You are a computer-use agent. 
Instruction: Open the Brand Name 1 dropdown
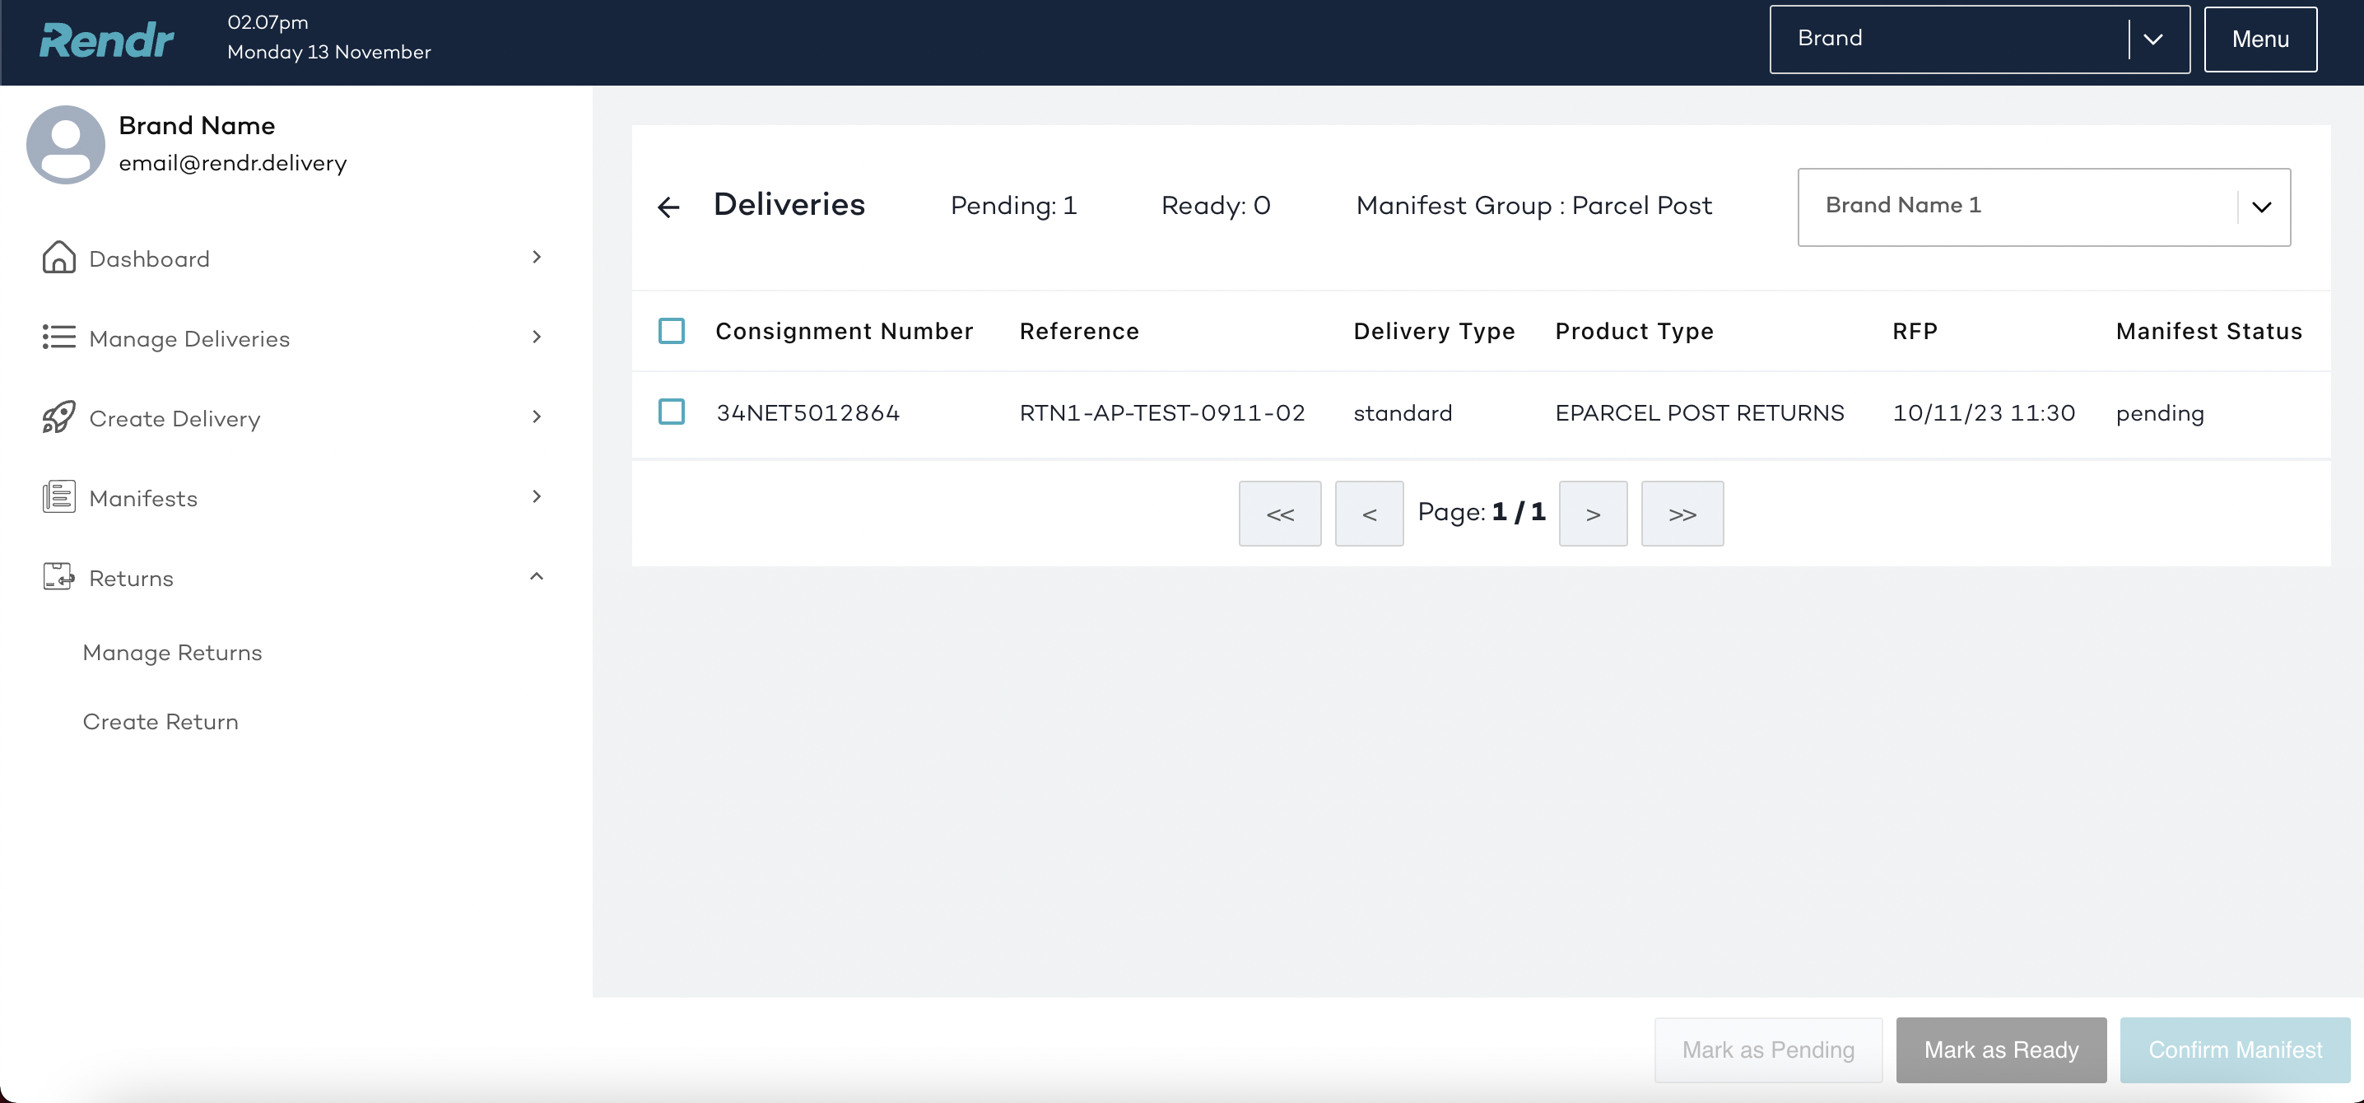click(x=2044, y=207)
